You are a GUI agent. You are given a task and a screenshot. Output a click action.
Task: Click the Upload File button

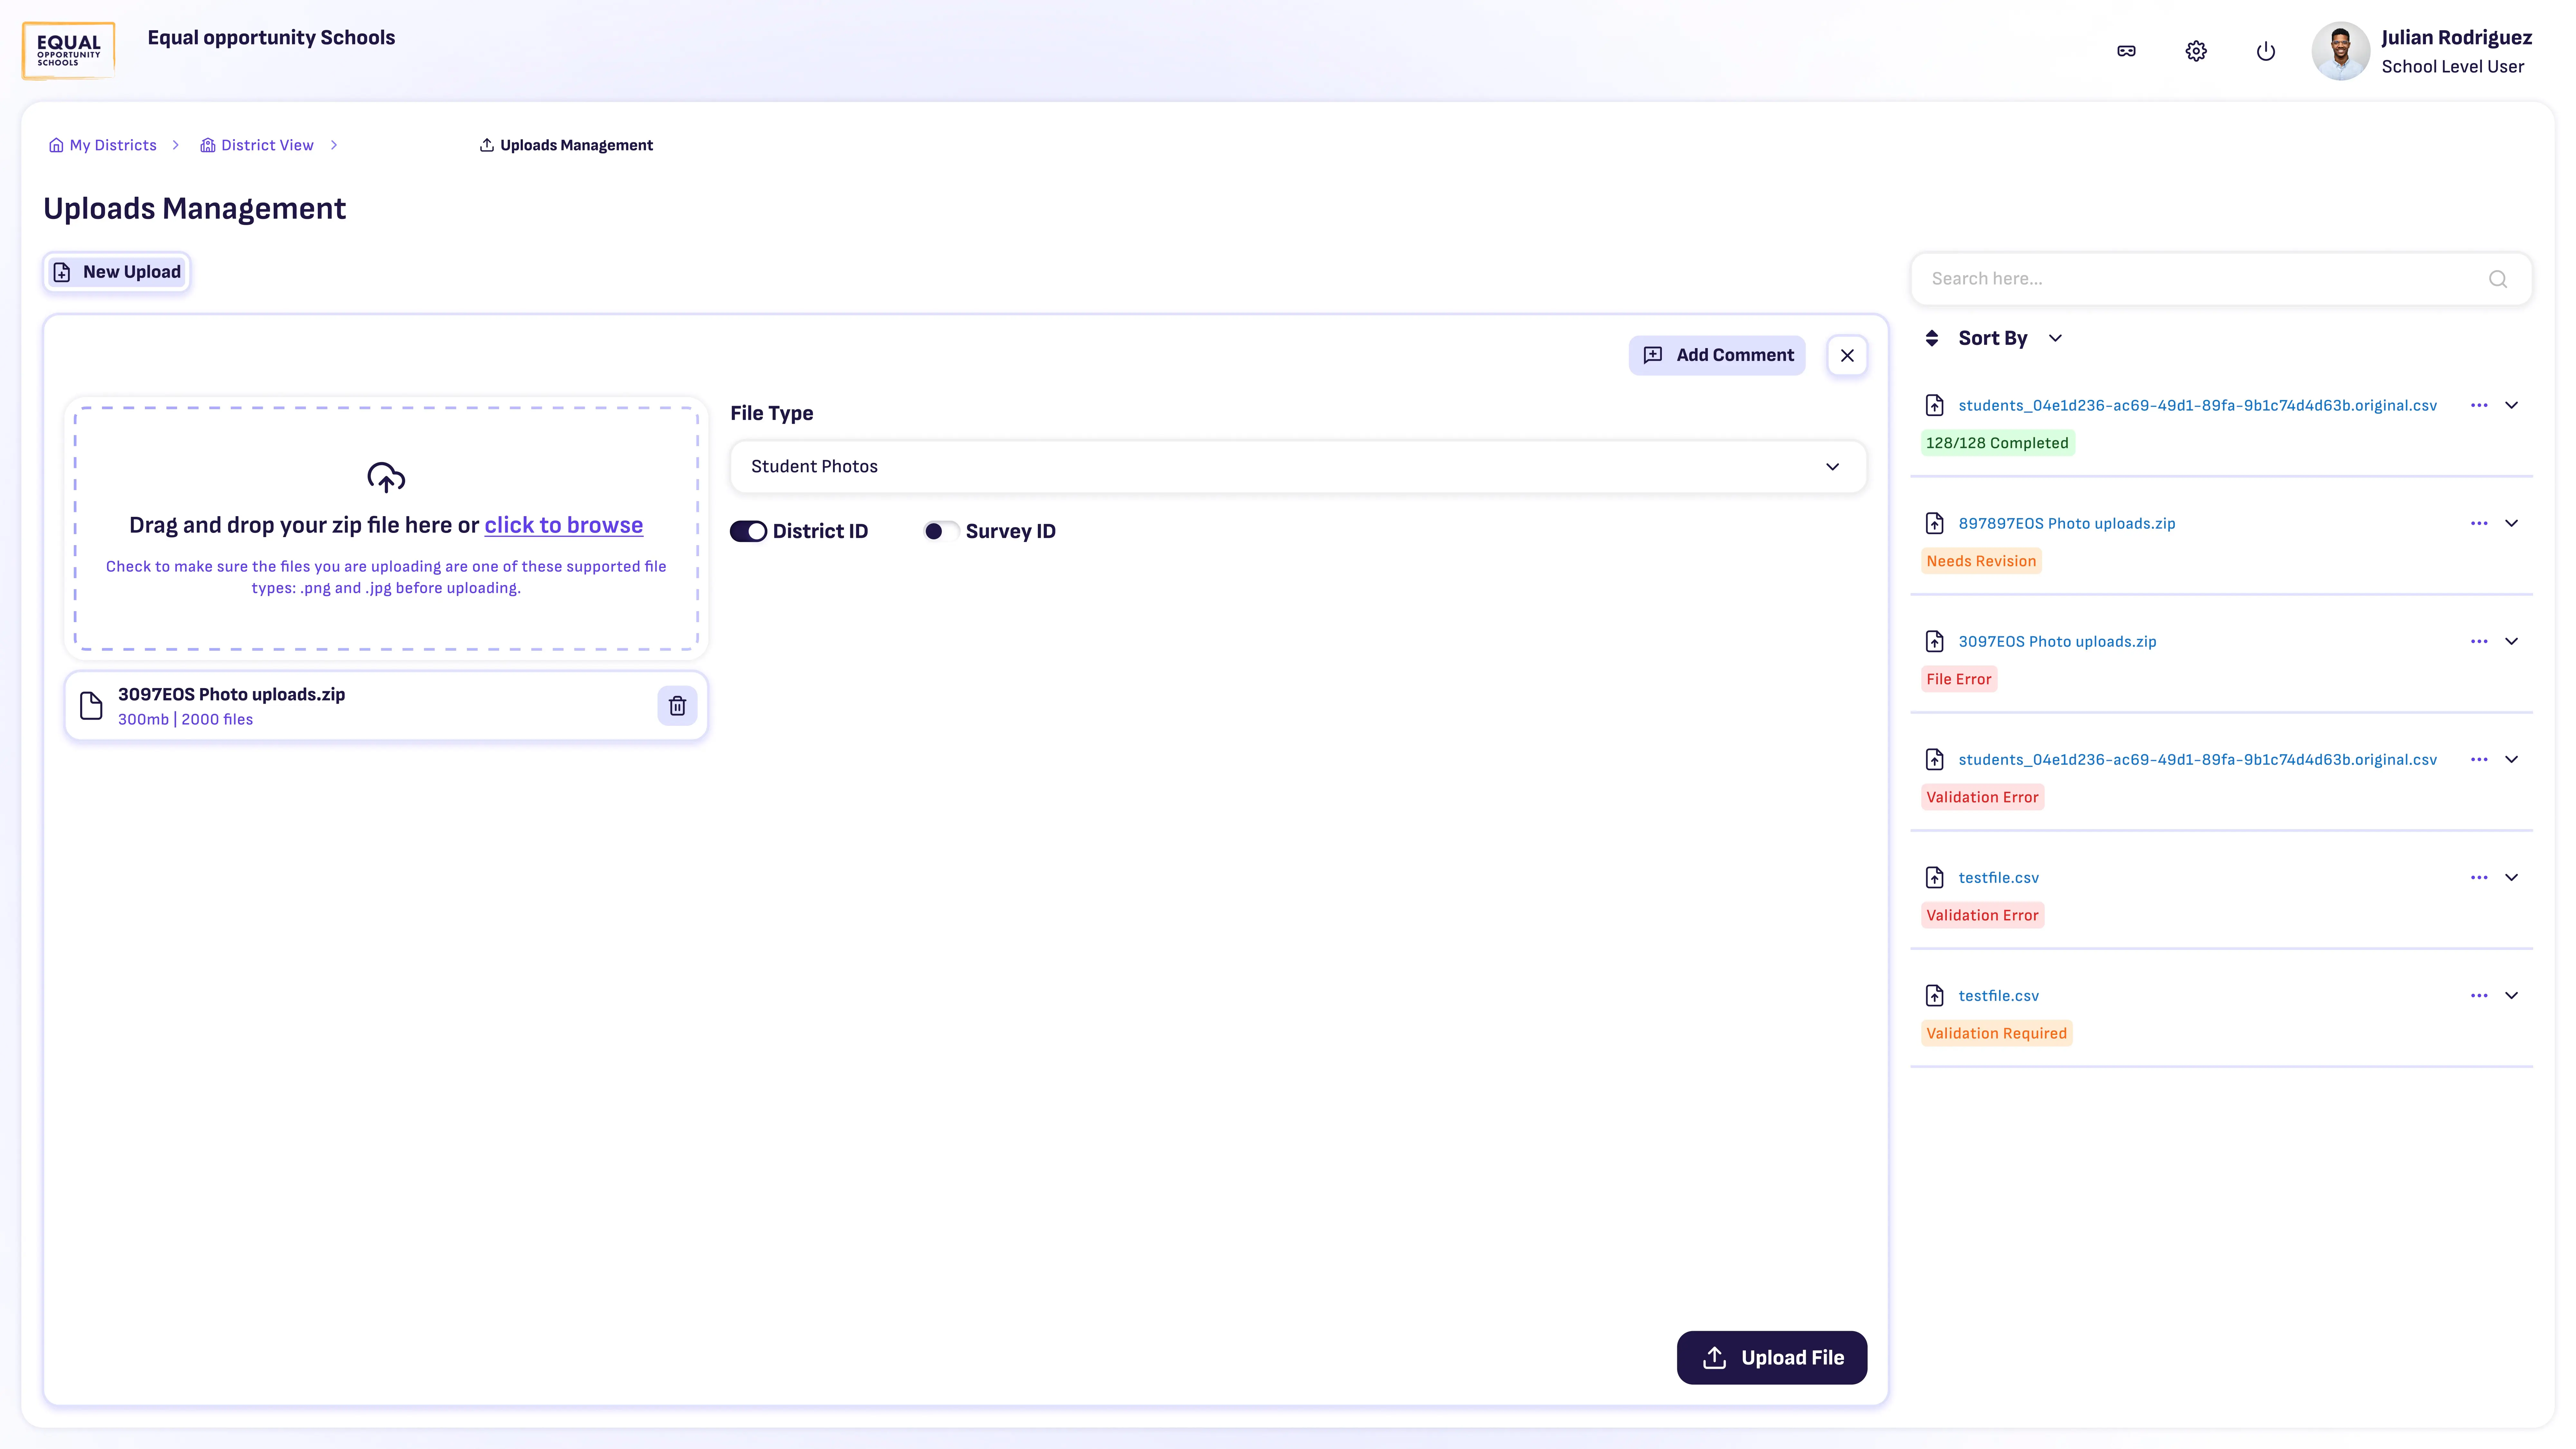coord(1772,1358)
